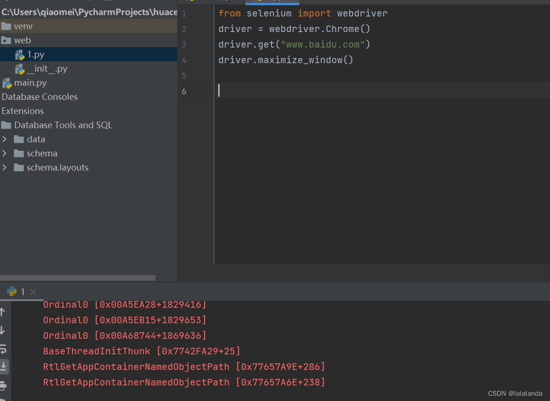
Task: Open the 1.py file
Action: 89,54
